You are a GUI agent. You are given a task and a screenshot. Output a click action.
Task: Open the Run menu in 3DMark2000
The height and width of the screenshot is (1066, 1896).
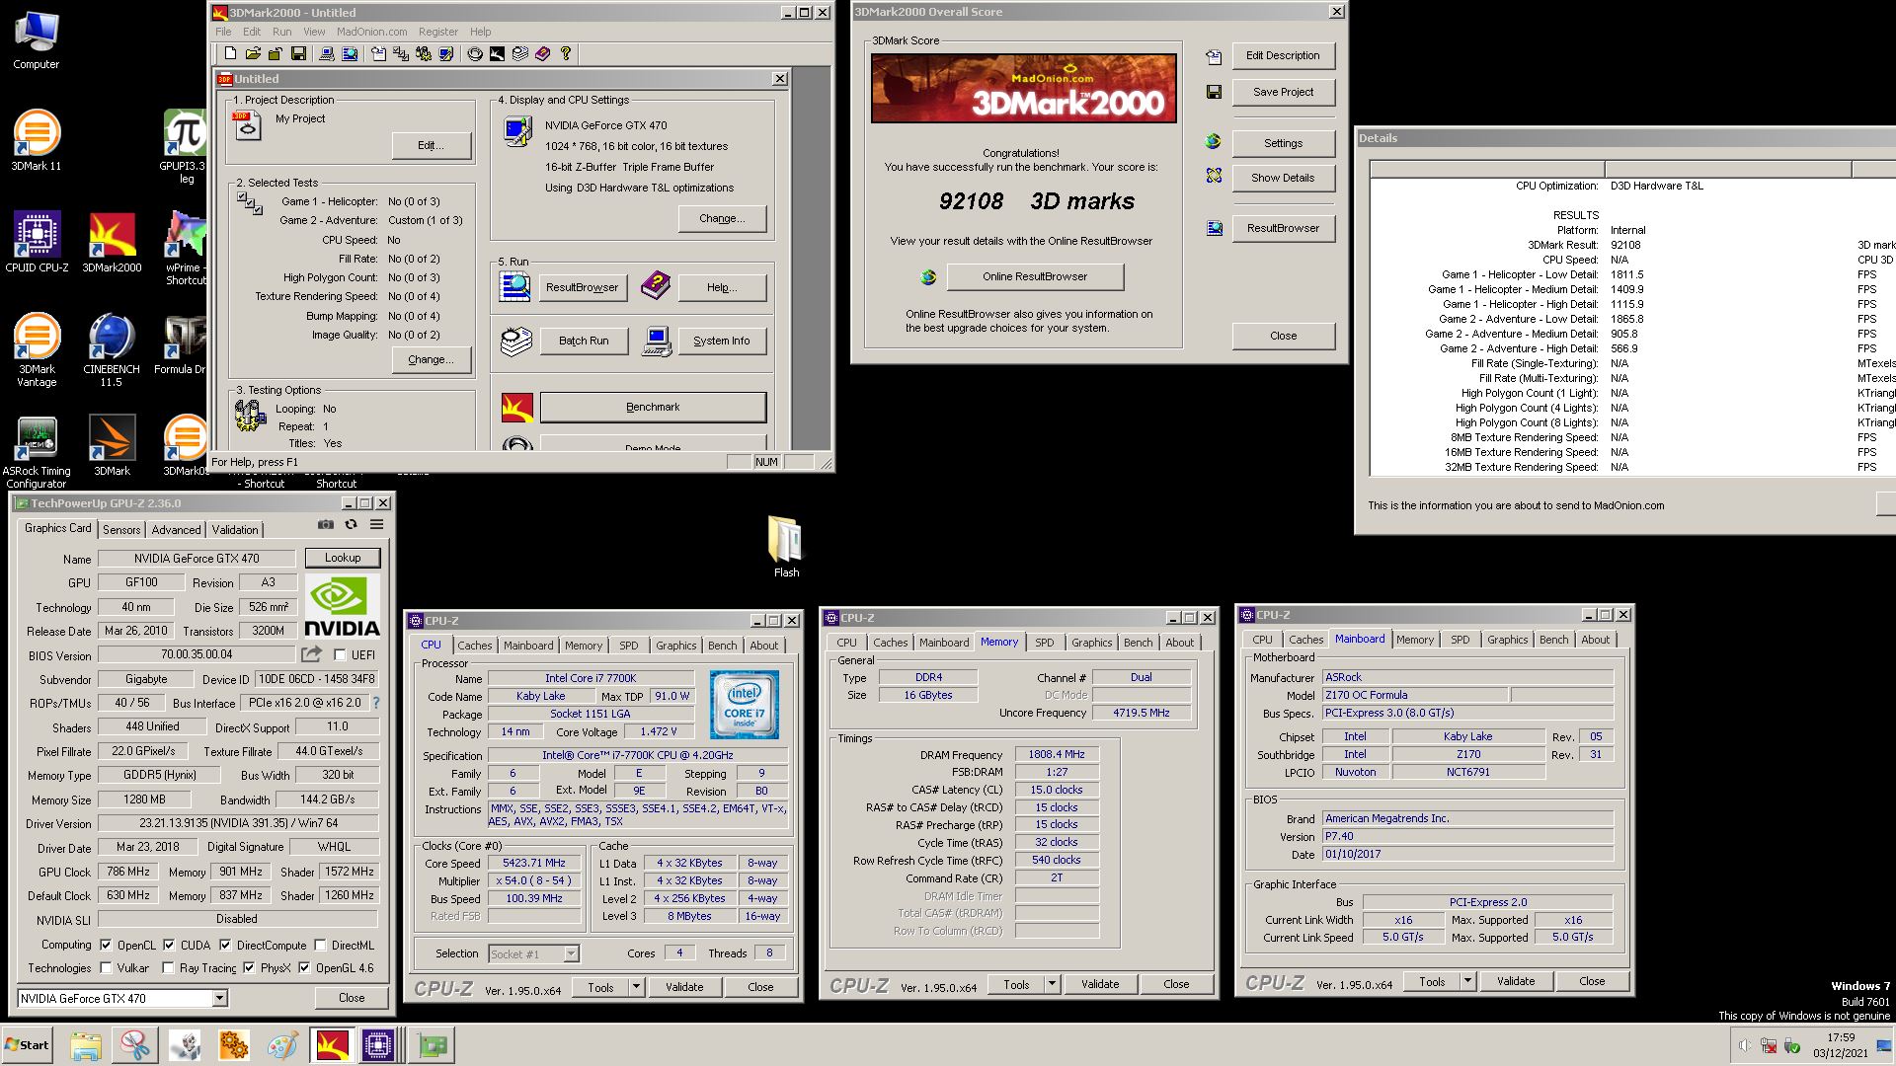click(282, 32)
